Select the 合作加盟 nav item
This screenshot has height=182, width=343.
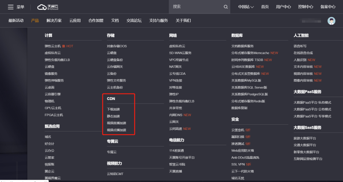pos(96,21)
